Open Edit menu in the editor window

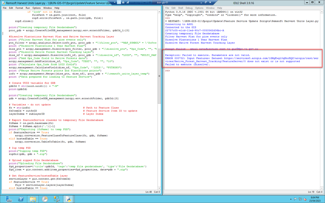[x=11, y=8]
